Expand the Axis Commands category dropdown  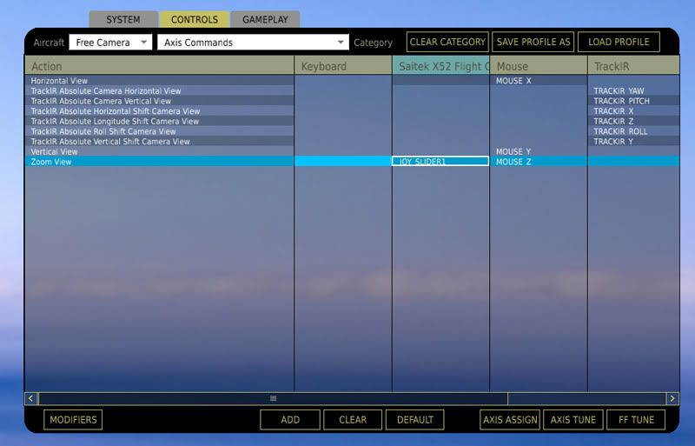pos(253,42)
